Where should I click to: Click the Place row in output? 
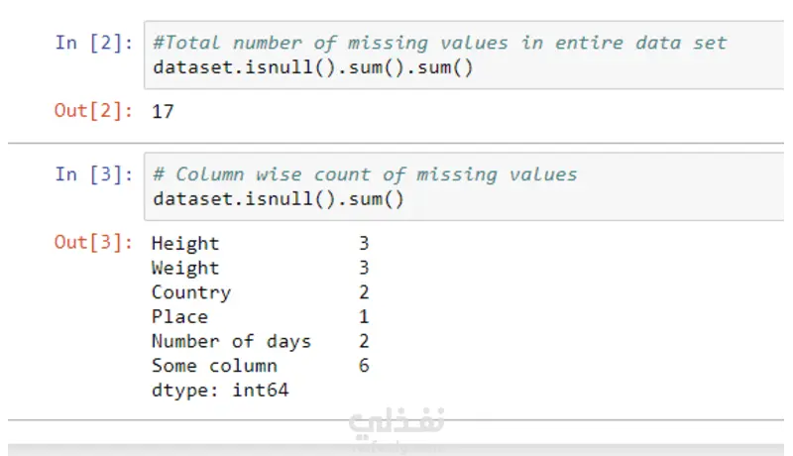coord(261,317)
